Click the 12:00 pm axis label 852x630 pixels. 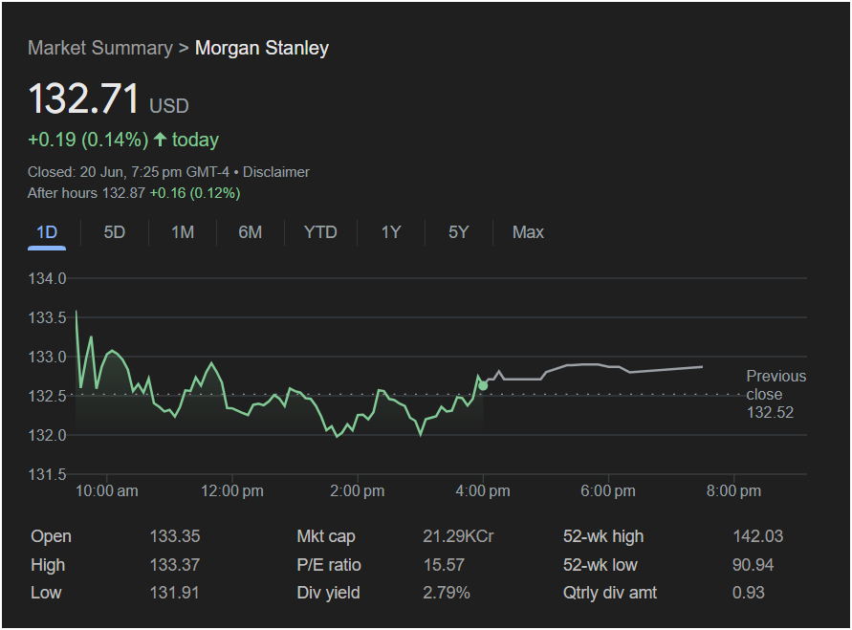click(x=232, y=491)
